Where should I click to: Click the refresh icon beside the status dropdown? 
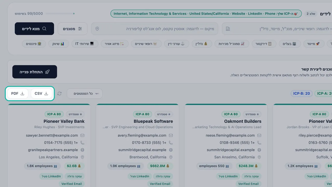(59, 94)
